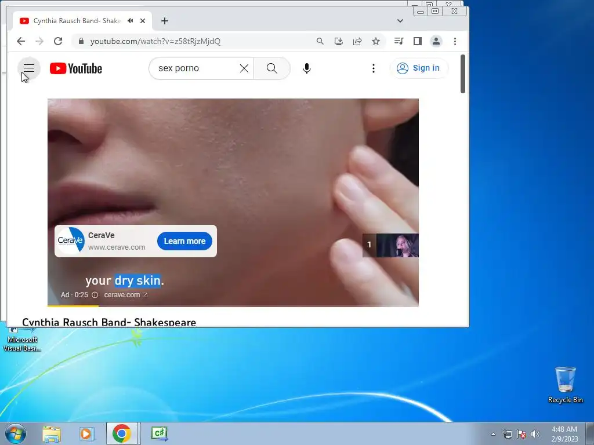Open the YouTube hamburger guide menu

[29, 68]
